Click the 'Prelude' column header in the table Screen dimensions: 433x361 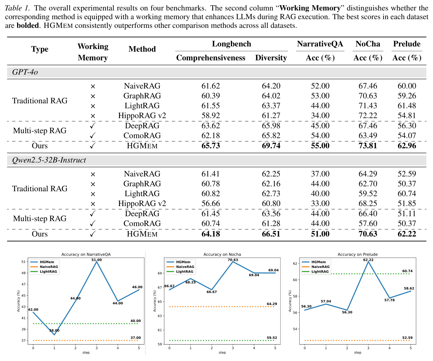point(407,44)
